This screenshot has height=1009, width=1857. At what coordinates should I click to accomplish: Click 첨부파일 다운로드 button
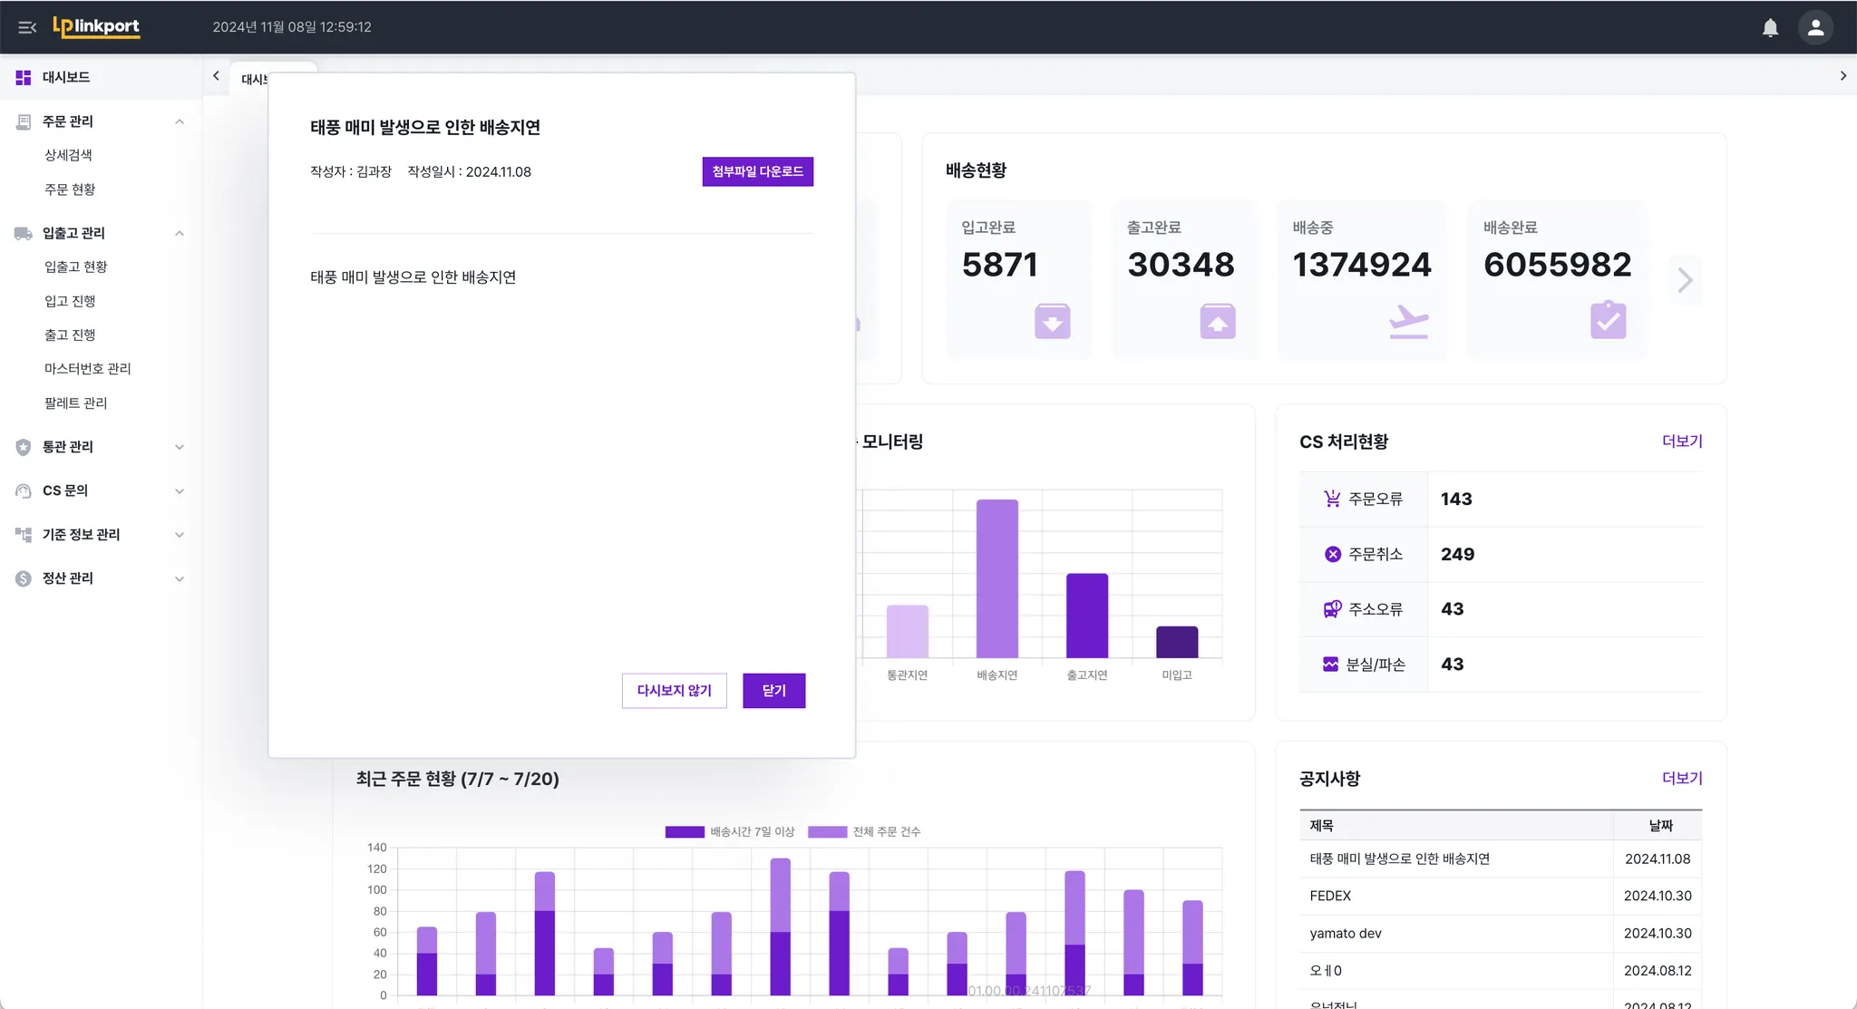click(757, 171)
